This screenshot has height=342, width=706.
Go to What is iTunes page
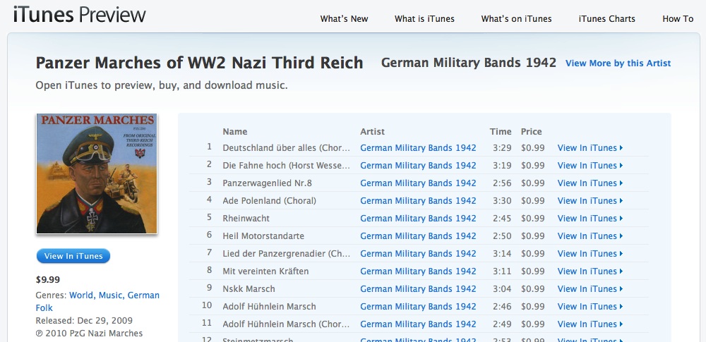424,19
